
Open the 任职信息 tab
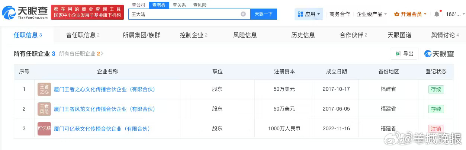click(28, 35)
